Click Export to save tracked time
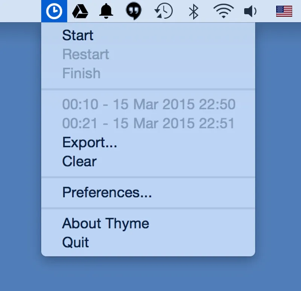Viewport: 301px width, 291px height. click(x=90, y=142)
